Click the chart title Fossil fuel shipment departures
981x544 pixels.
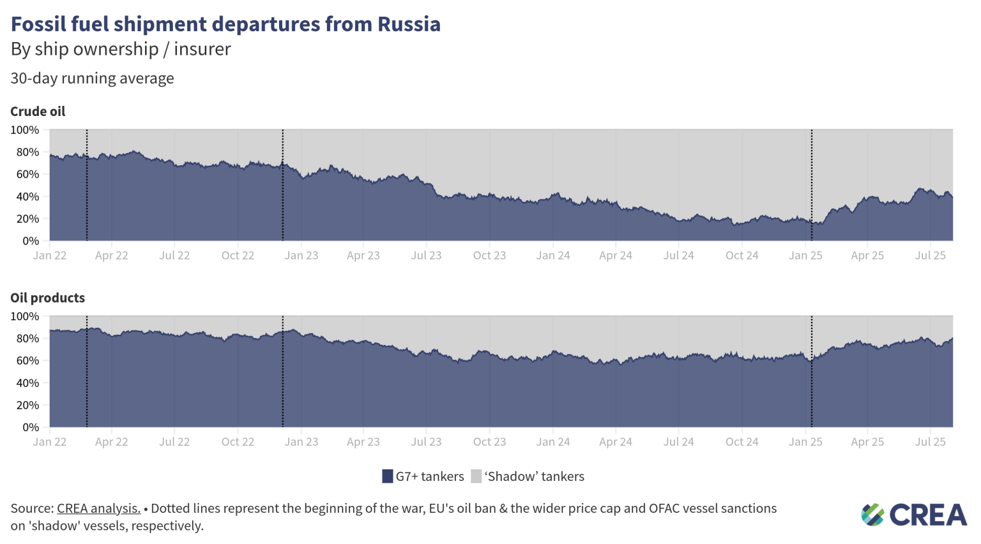(225, 24)
